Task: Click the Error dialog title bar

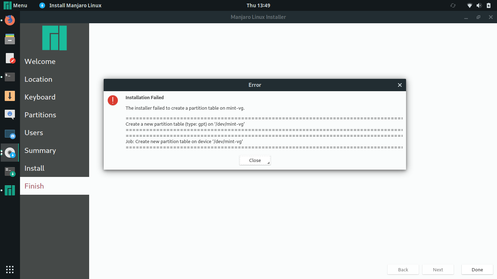Action: pos(255,85)
